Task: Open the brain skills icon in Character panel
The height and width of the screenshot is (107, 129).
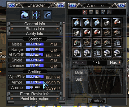Action: tap(25, 15)
